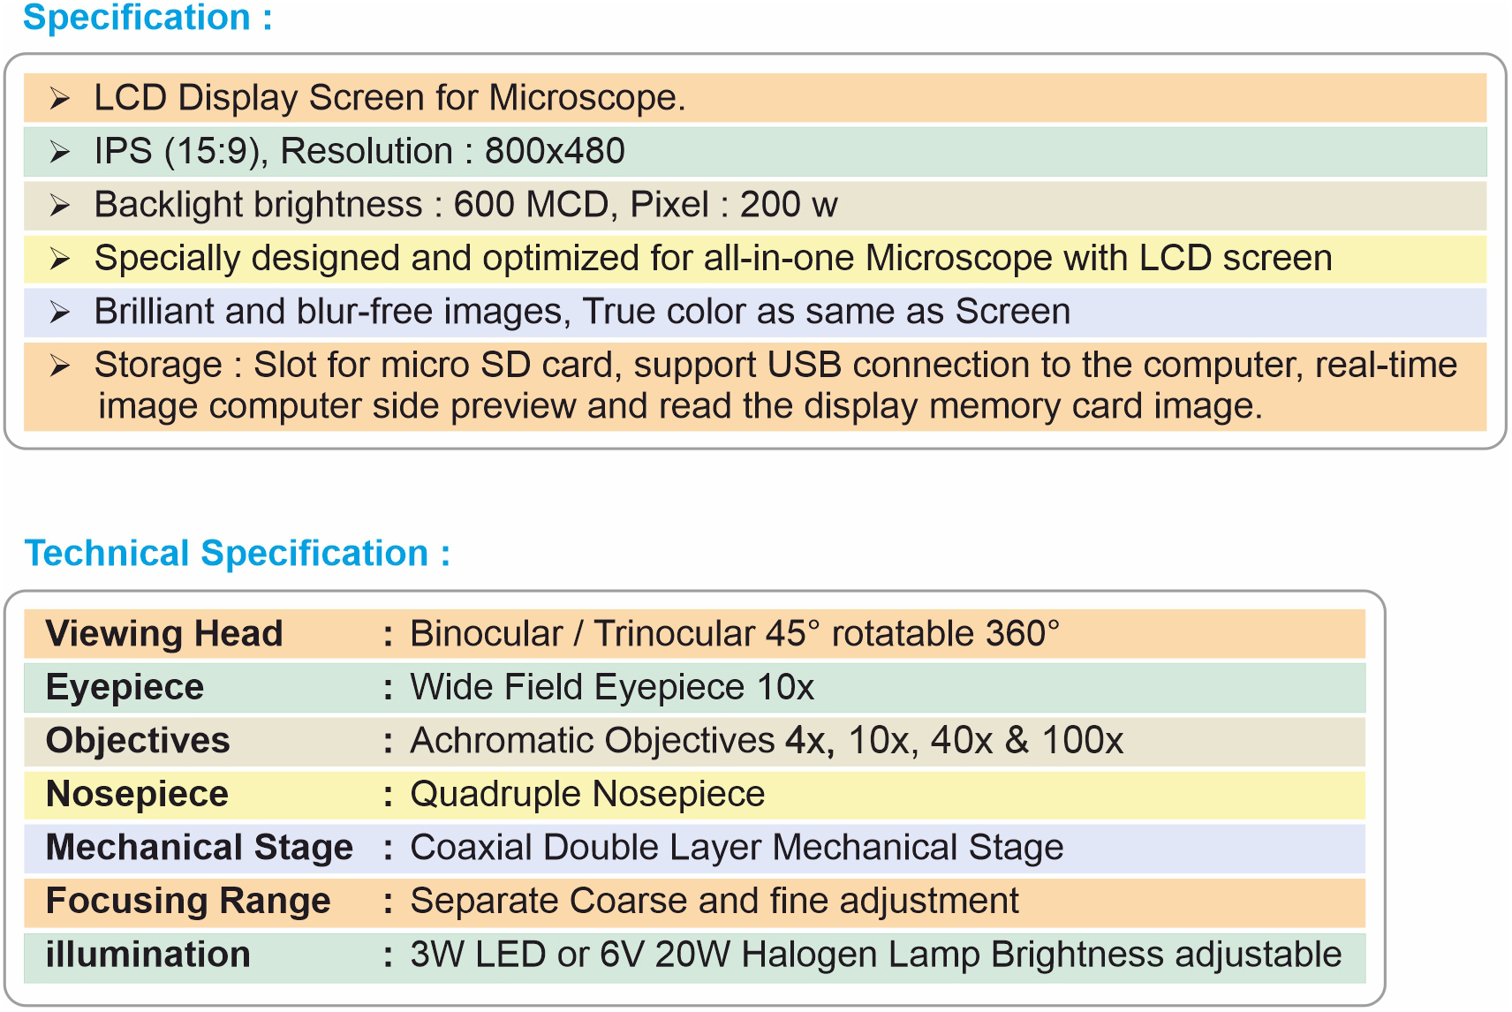The width and height of the screenshot is (1512, 1012).
Task: Click the Specification heading
Action: coord(147,18)
